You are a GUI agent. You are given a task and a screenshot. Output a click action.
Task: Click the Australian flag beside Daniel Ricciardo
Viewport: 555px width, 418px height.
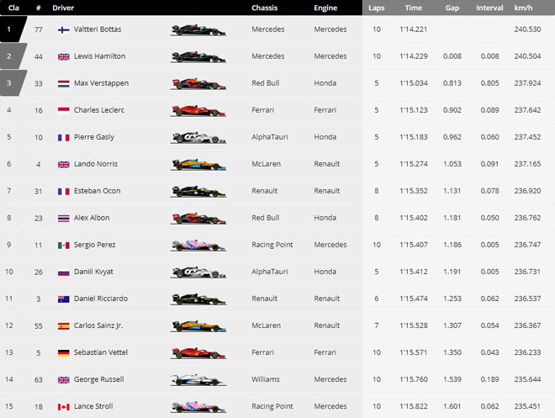coord(63,299)
